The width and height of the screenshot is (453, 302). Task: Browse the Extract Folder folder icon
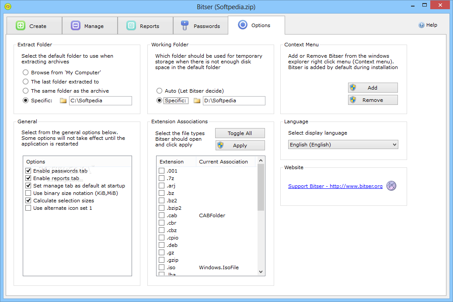coord(63,101)
